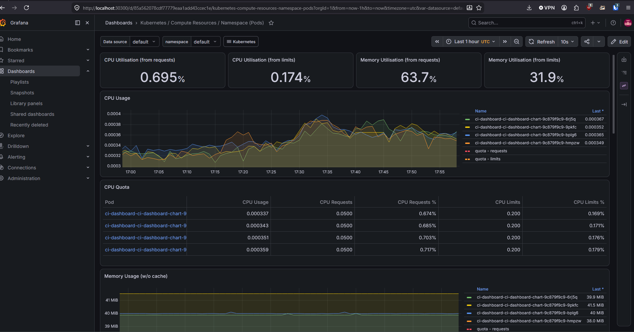Image resolution: width=634 pixels, height=332 pixels.
Task: Undock the sidebar menu icon
Action: click(78, 23)
